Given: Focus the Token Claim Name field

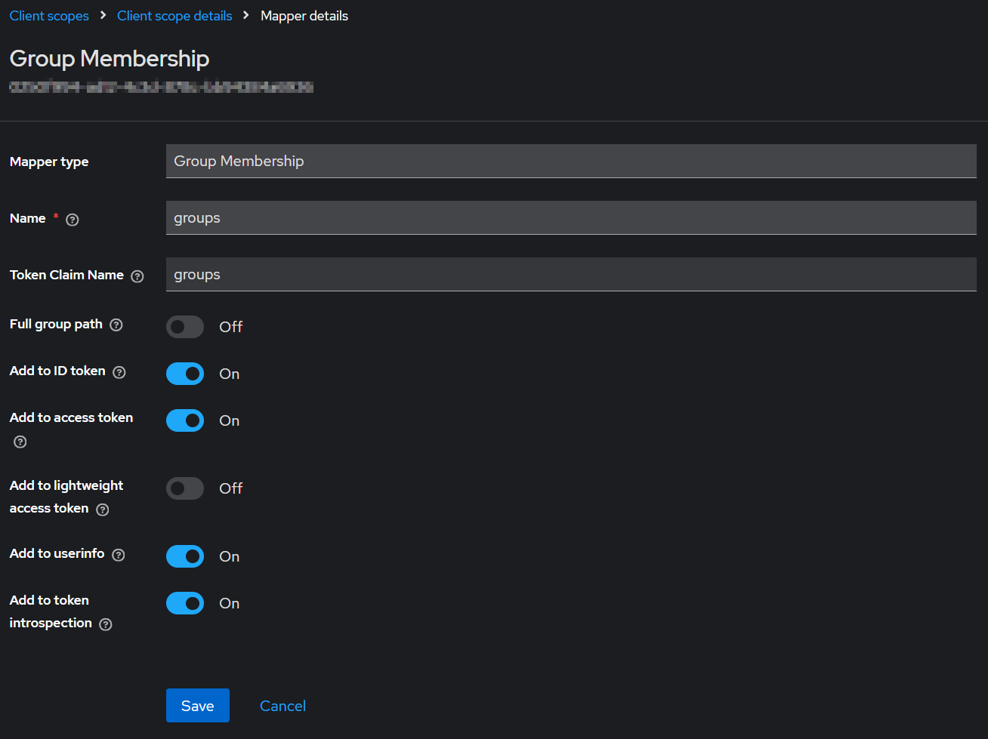Looking at the screenshot, I should click(x=571, y=275).
